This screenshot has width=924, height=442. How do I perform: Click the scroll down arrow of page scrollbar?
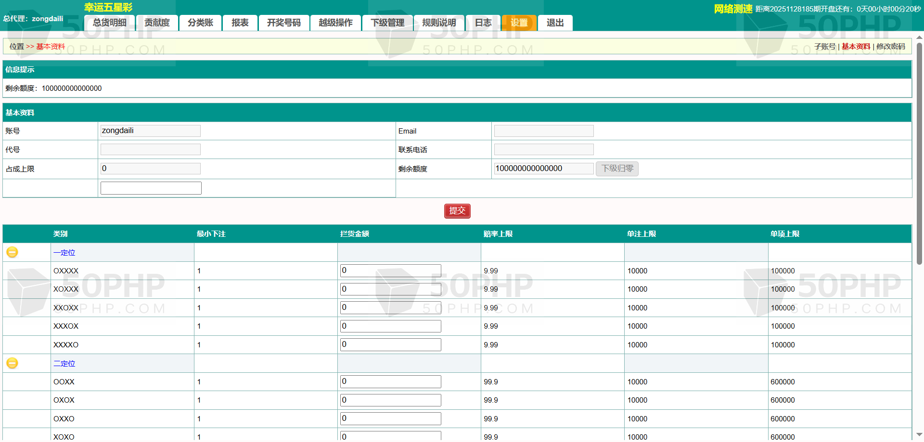[919, 435]
